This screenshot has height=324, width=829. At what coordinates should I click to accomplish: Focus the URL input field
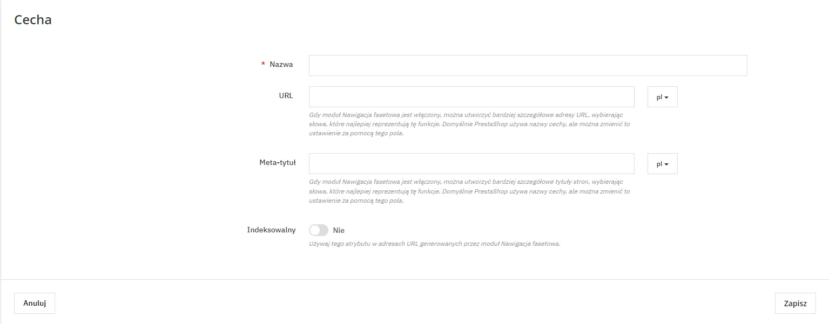[471, 97]
